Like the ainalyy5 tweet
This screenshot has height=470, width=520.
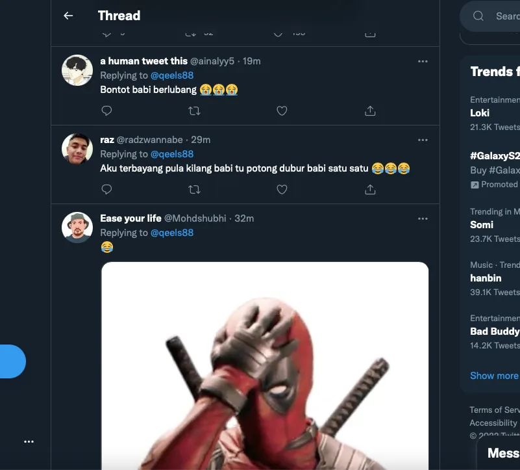coord(282,111)
